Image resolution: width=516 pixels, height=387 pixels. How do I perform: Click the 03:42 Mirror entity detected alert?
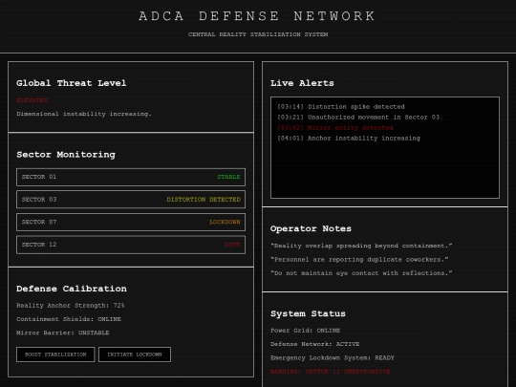tap(335, 128)
